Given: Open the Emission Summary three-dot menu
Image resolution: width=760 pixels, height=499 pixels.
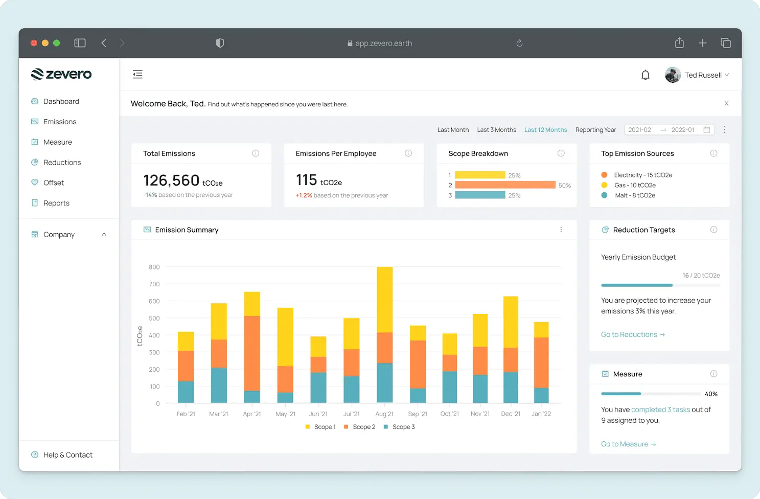Looking at the screenshot, I should (x=561, y=230).
